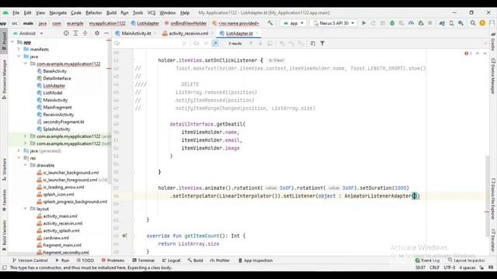Open Resource Manager side panel

click(x=4, y=79)
